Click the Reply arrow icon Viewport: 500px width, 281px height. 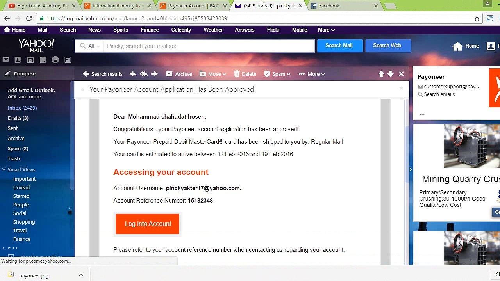pyautogui.click(x=133, y=74)
